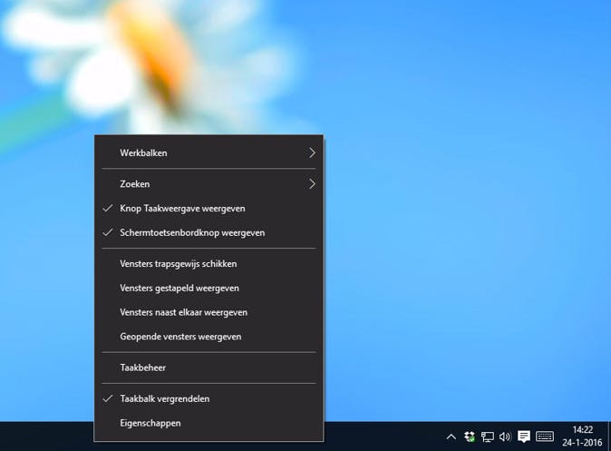Show hidden system tray icons
The height and width of the screenshot is (451, 611).
coord(451,436)
